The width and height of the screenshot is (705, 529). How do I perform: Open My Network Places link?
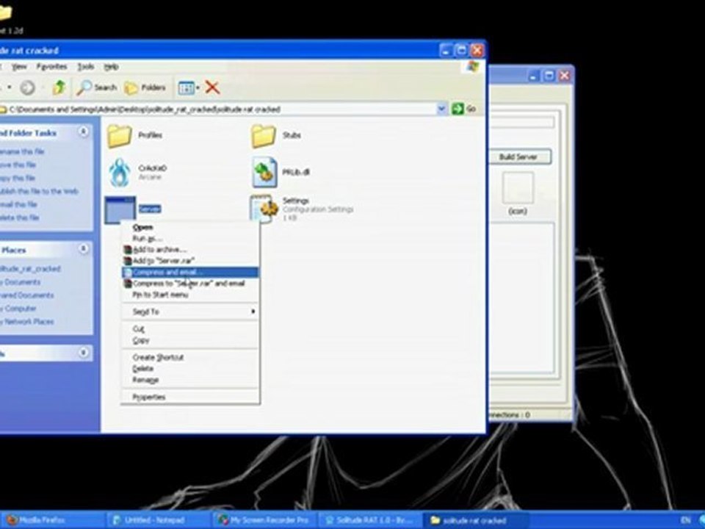(27, 322)
